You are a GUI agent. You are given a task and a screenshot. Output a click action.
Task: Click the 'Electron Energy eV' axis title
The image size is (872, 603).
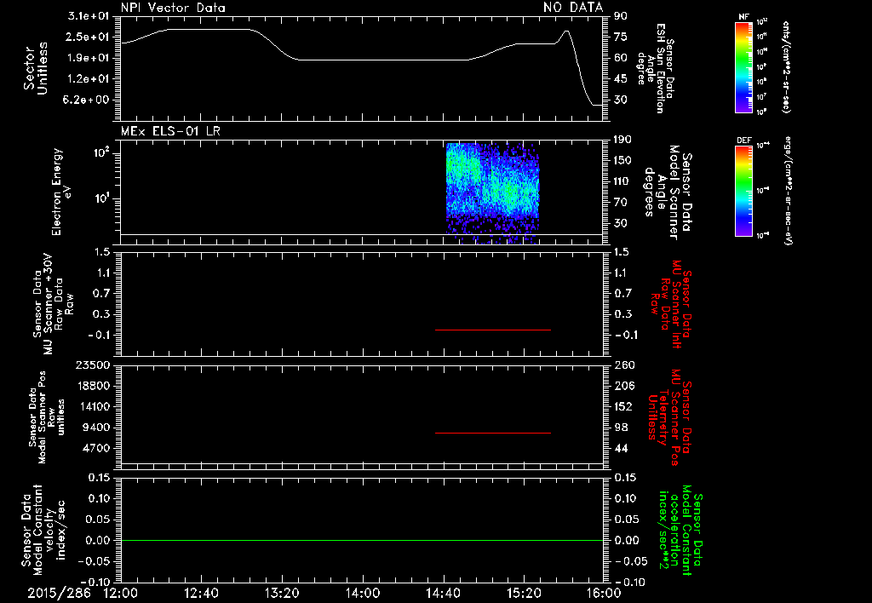pyautogui.click(x=62, y=192)
